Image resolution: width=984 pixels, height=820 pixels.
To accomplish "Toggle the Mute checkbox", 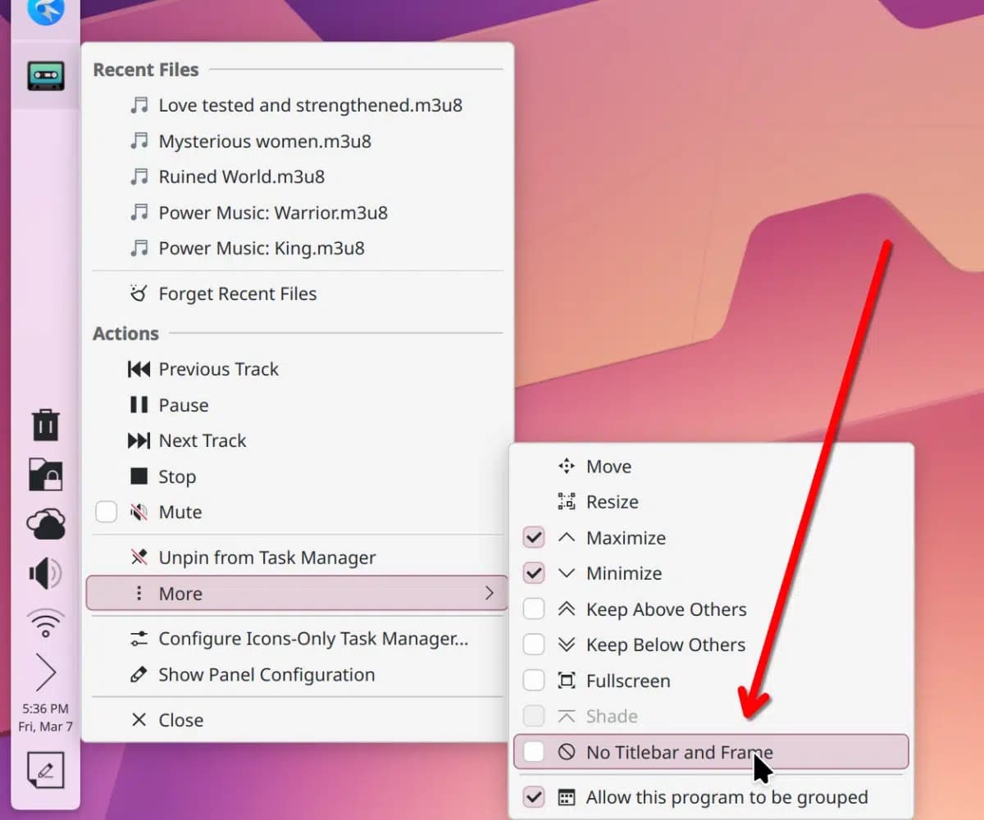I will click(x=107, y=512).
